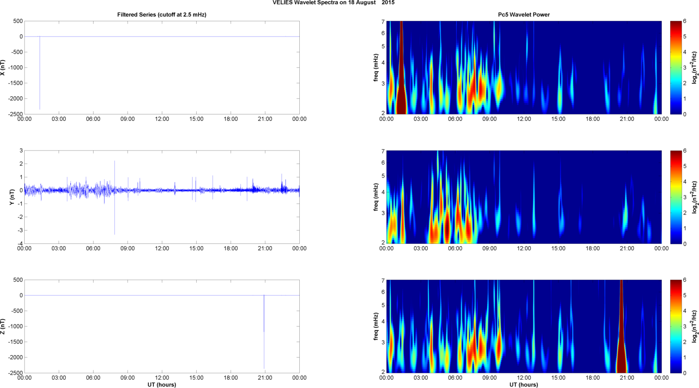The image size is (699, 388).
Task: Click the colorbar beside the Z-row wavelet spectrogram
Action: click(676, 326)
